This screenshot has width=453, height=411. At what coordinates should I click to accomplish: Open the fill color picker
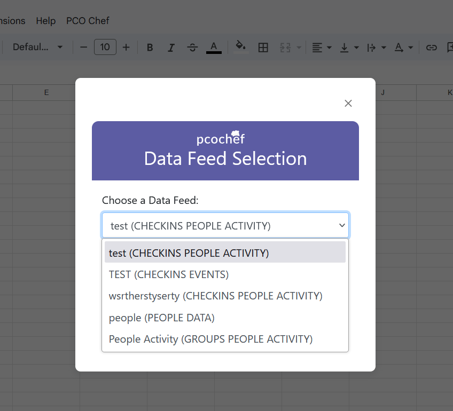point(241,47)
